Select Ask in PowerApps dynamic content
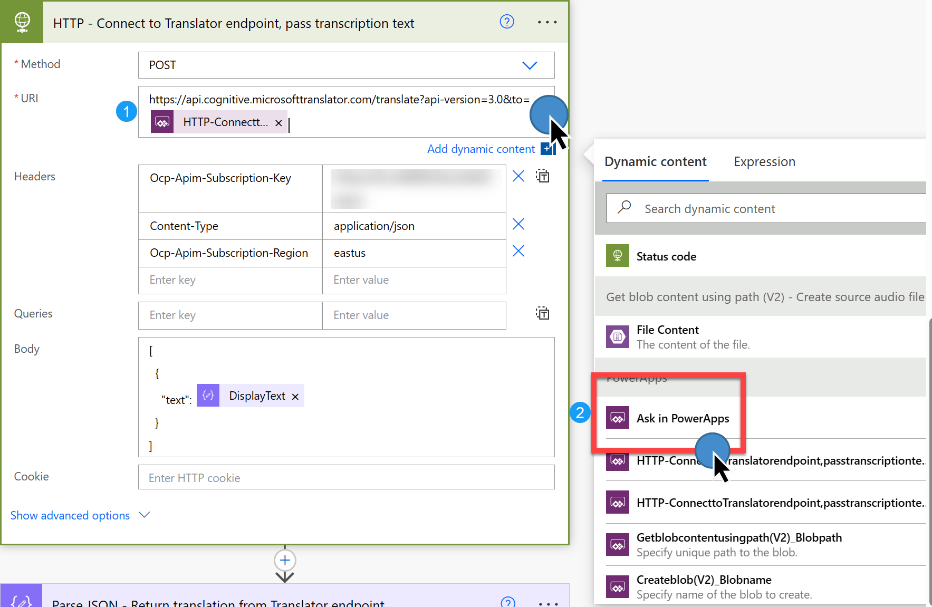Viewport: 932px width, 607px height. [x=683, y=418]
